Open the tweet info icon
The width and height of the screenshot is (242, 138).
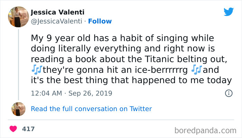[228, 93]
